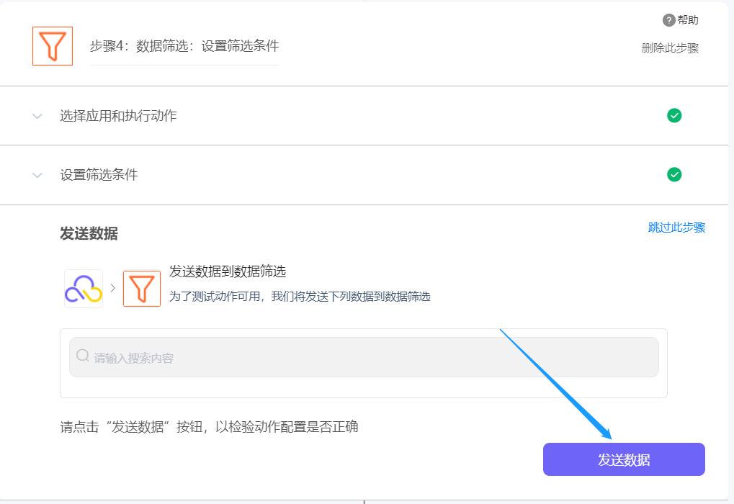Click the green checkmark beside 选择应用和执行动作
Viewport: 734px width, 504px height.
(673, 115)
